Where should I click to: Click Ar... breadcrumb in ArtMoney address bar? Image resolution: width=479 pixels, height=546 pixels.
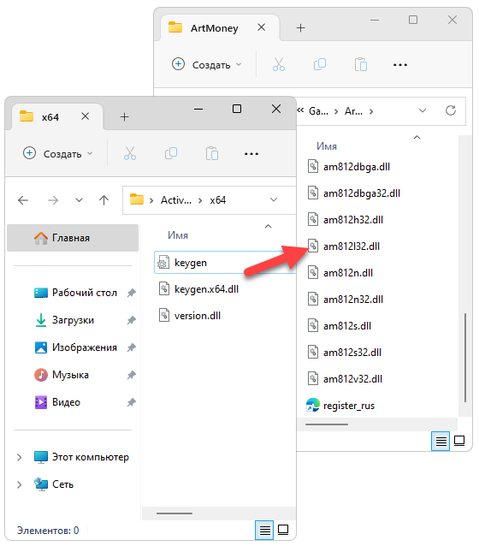coord(353,111)
